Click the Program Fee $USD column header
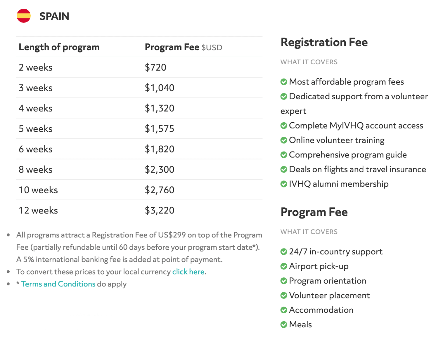 click(x=184, y=47)
